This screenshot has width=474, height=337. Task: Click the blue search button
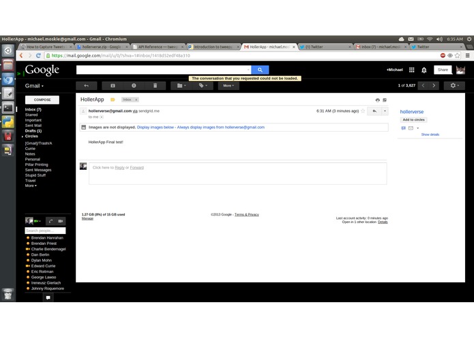point(260,70)
